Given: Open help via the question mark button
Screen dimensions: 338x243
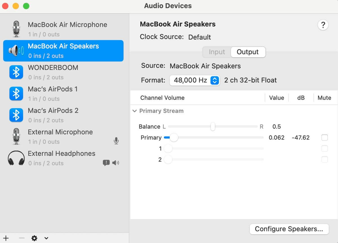Looking at the screenshot, I should click(323, 25).
